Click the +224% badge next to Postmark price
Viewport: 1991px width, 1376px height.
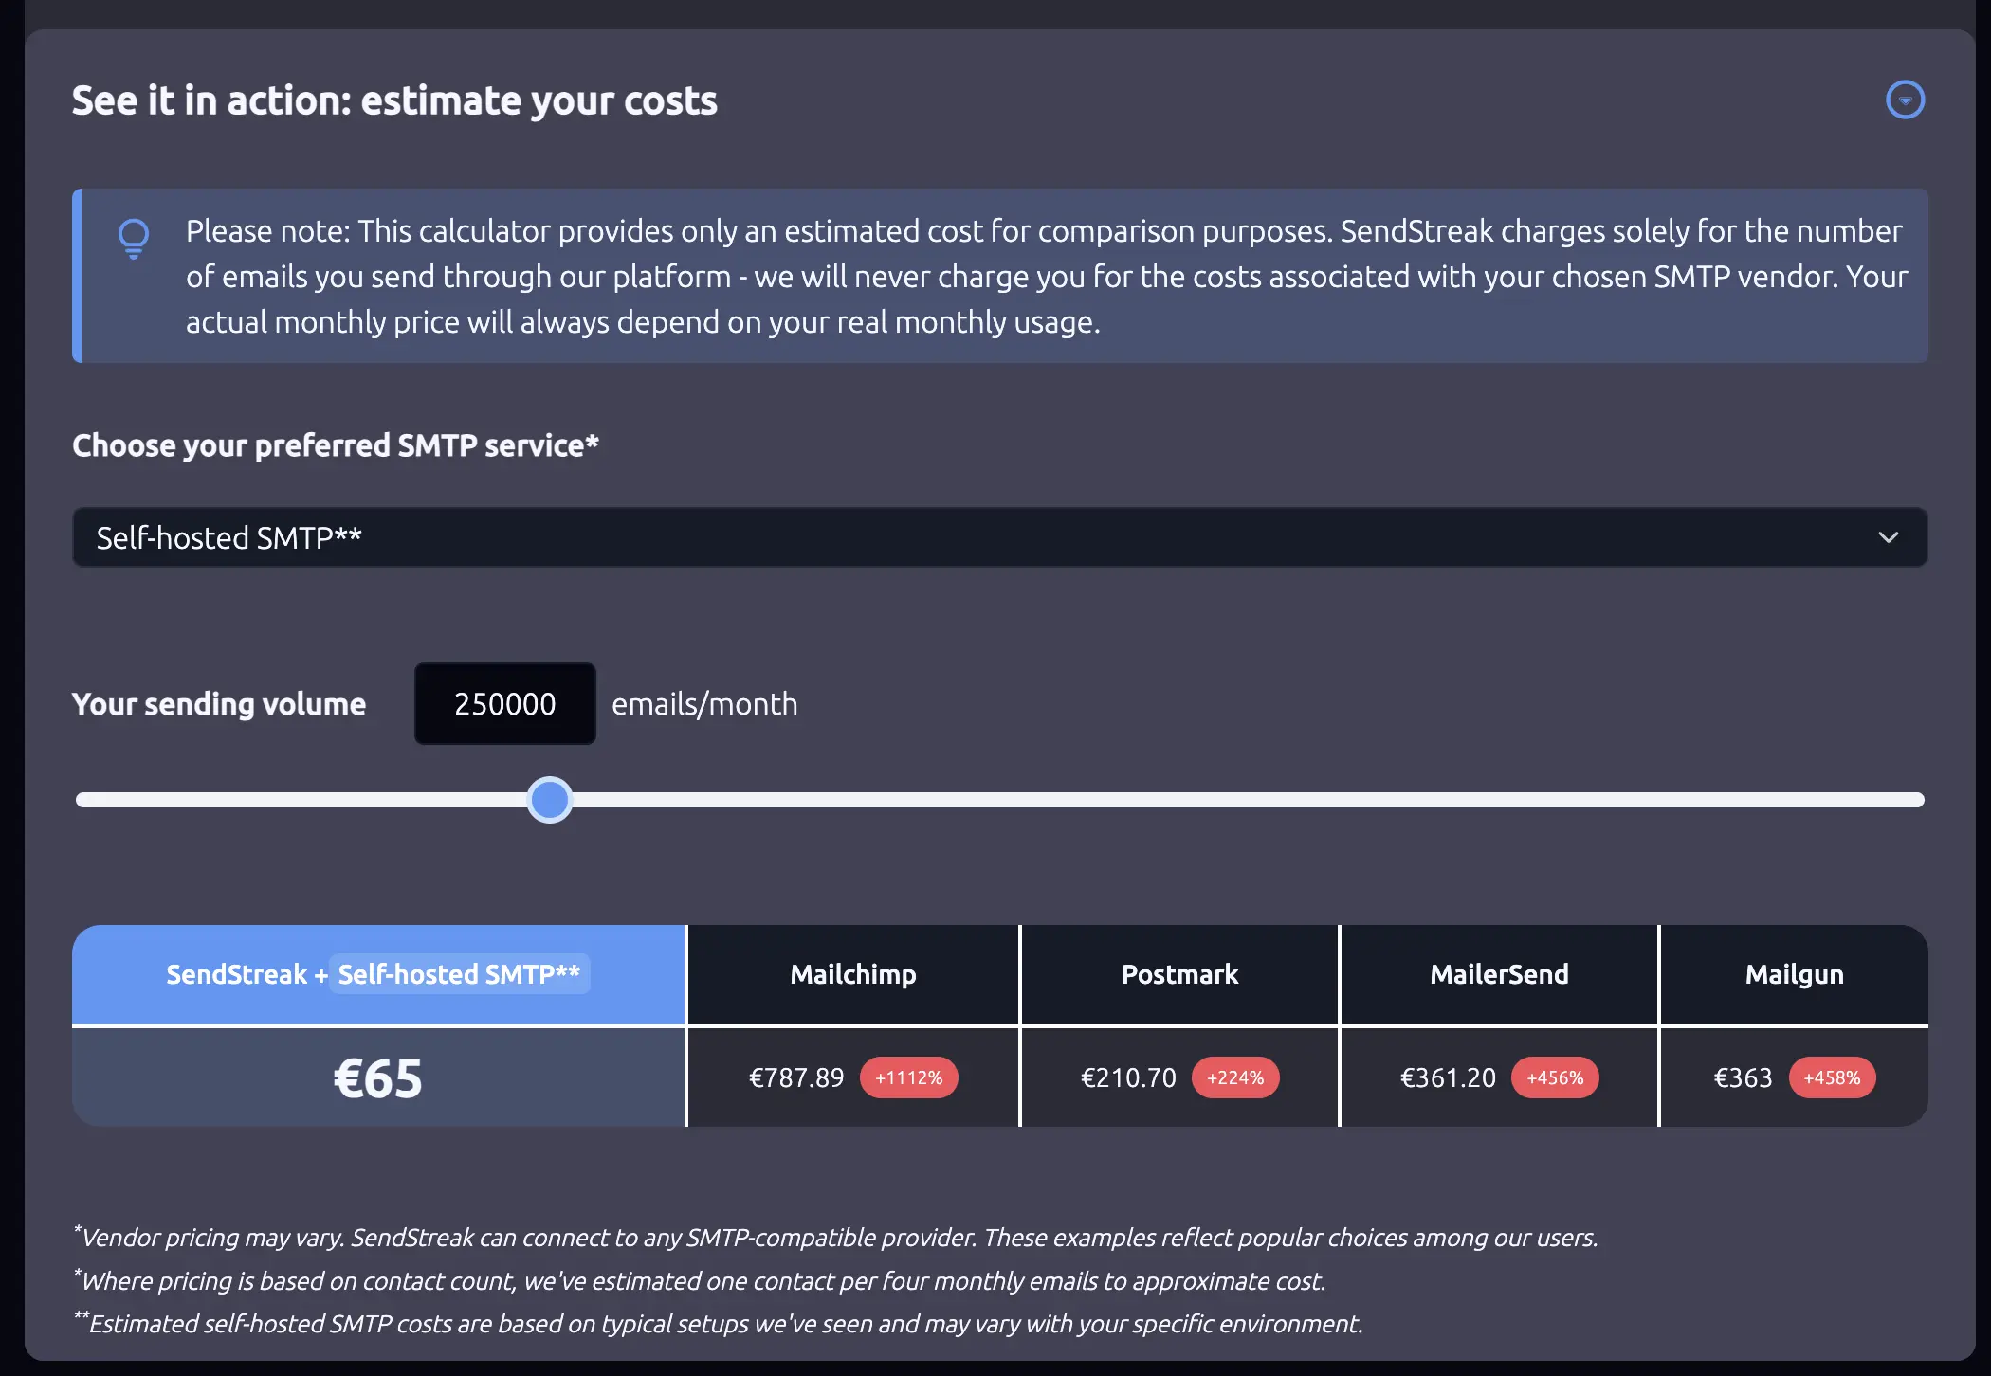[1236, 1077]
